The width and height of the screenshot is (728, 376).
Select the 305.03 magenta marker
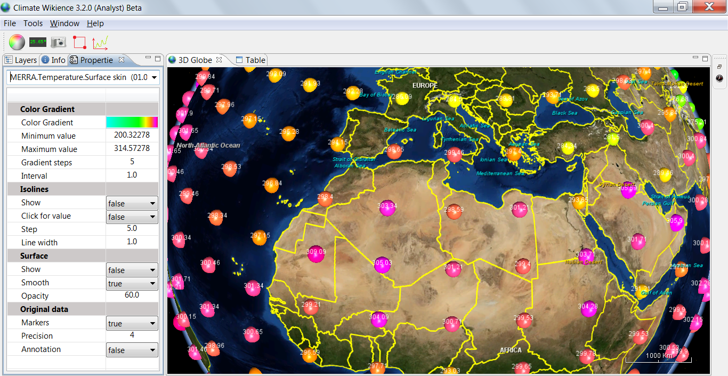pos(382,264)
